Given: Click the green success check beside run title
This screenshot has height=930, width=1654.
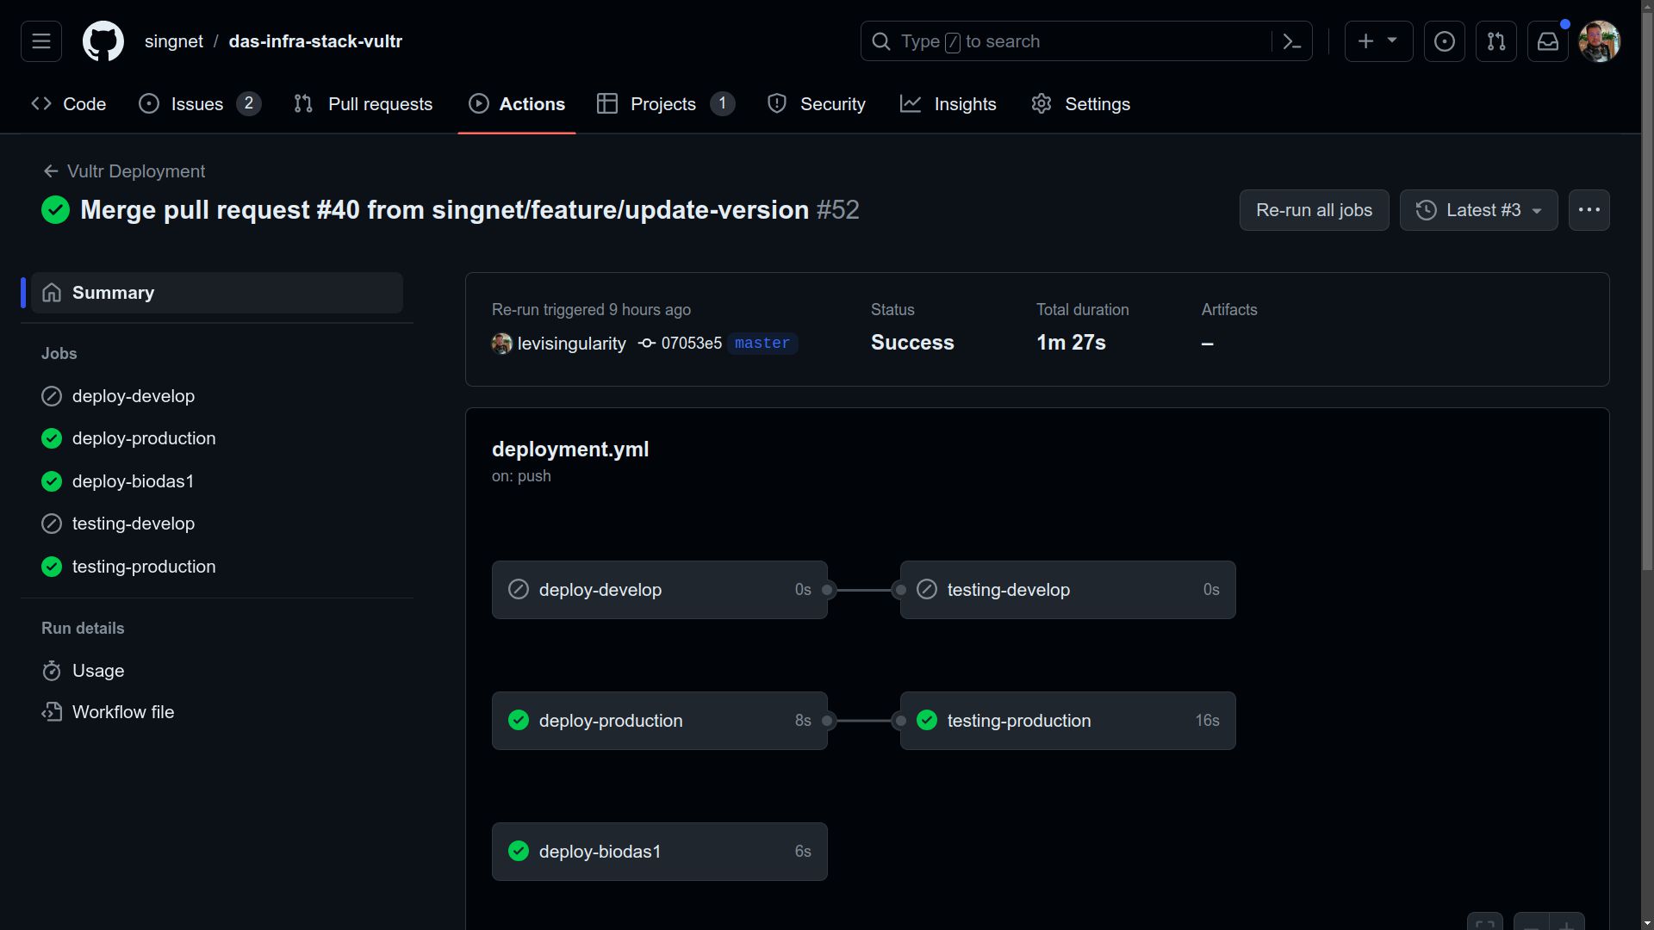Looking at the screenshot, I should pyautogui.click(x=55, y=210).
